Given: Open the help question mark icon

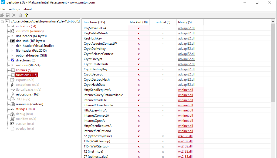Looking at the screenshot, I should tap(26, 15).
